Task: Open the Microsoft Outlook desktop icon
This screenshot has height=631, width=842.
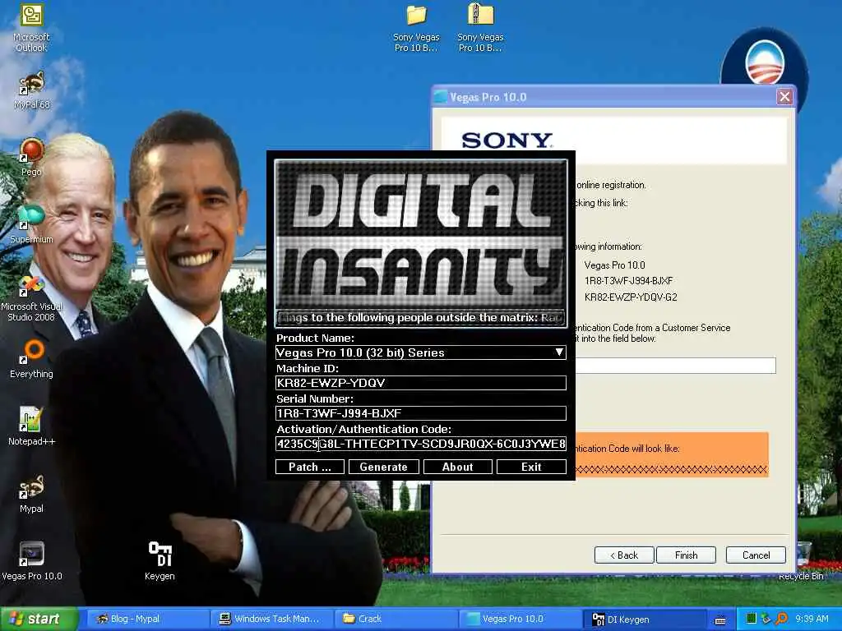Action: coord(31,27)
